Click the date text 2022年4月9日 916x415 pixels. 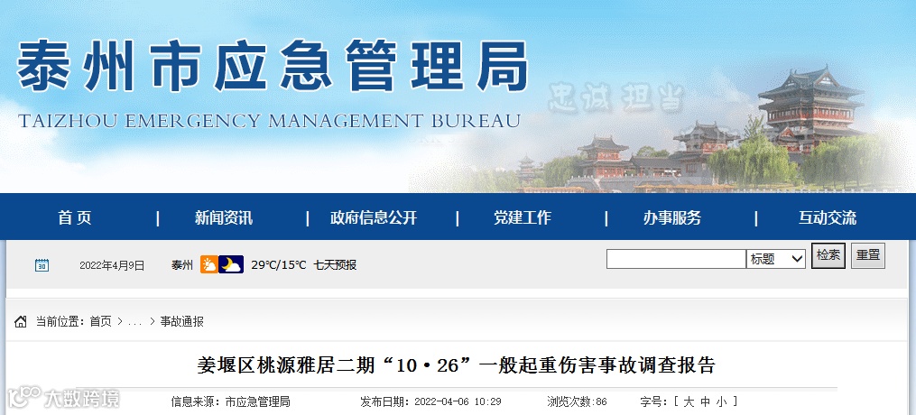point(112,265)
